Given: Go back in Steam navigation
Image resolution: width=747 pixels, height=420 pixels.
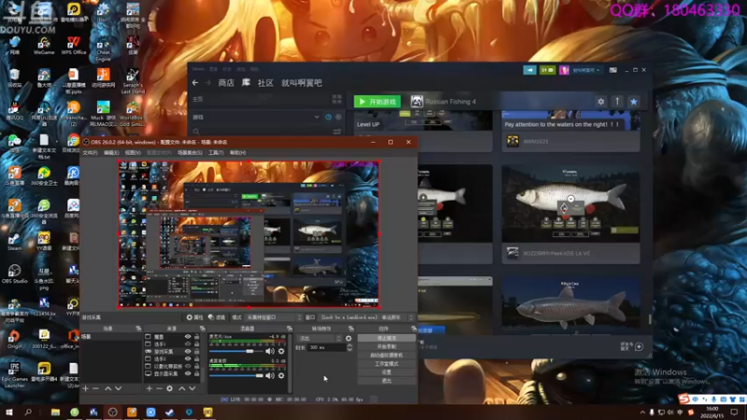Looking at the screenshot, I should point(195,83).
